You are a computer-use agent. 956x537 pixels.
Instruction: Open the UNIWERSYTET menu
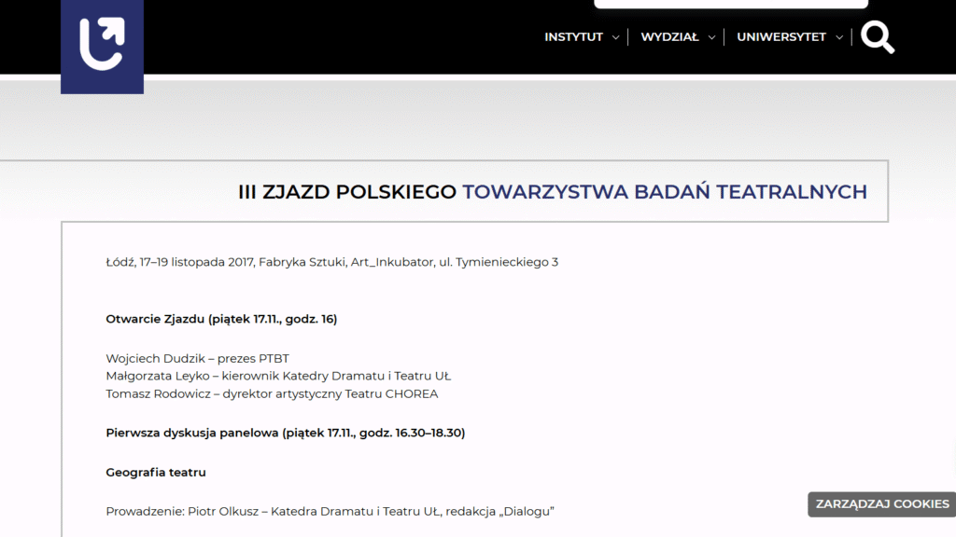pyautogui.click(x=781, y=37)
